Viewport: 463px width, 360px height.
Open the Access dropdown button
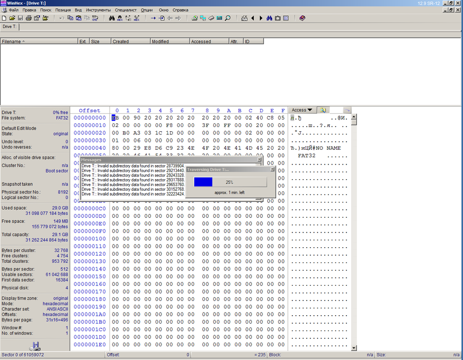(x=303, y=110)
